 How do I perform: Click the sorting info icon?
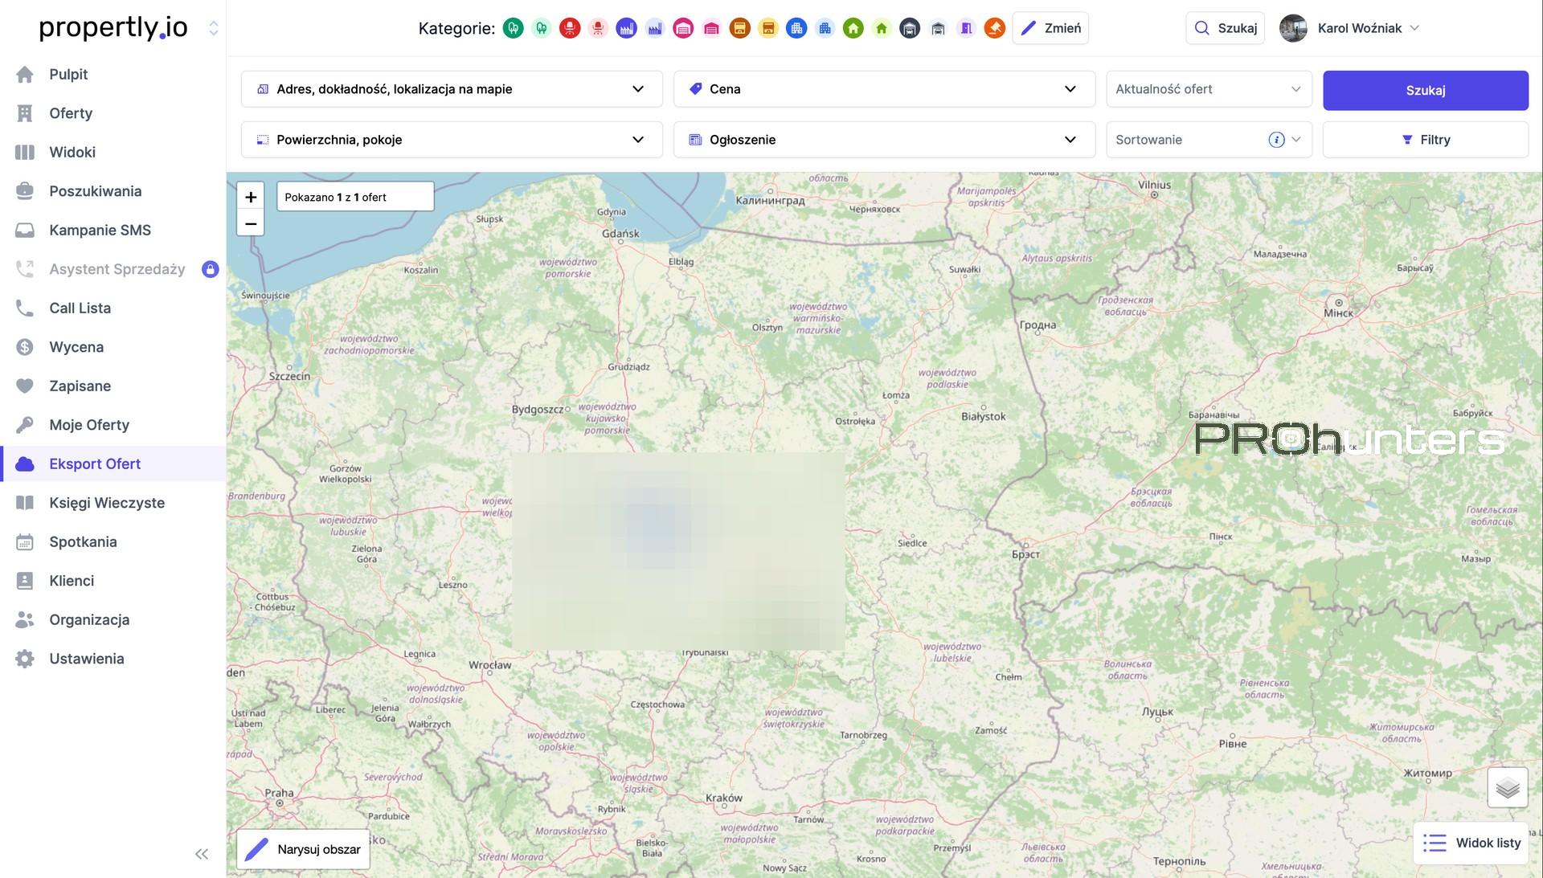pyautogui.click(x=1276, y=140)
